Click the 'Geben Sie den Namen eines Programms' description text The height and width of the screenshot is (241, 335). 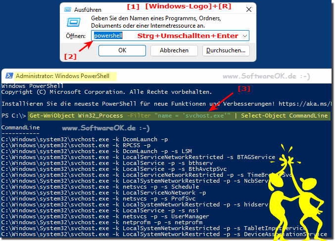pos(156,22)
